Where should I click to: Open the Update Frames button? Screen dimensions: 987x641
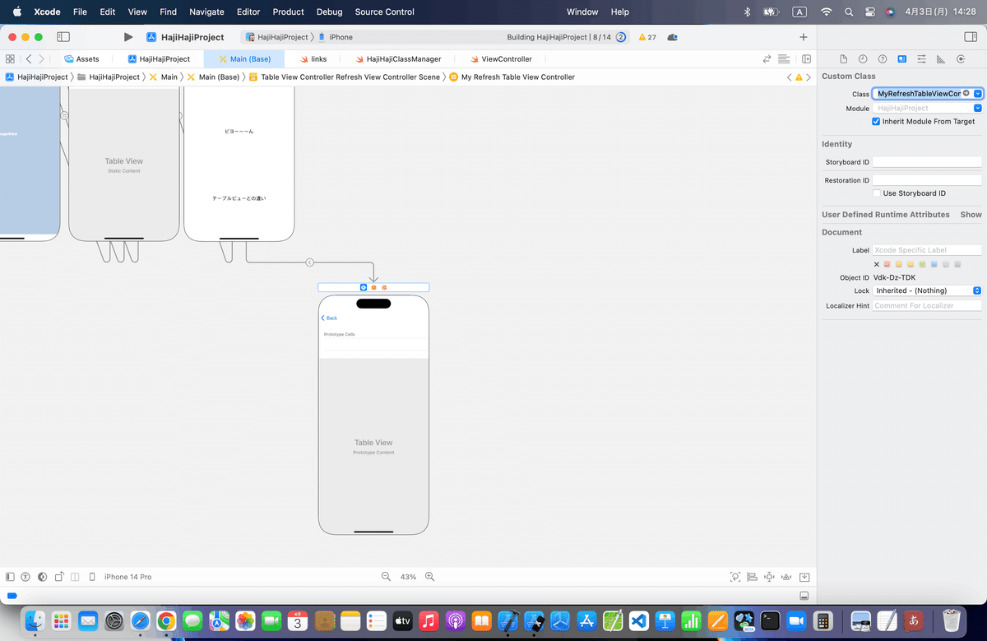[735, 577]
